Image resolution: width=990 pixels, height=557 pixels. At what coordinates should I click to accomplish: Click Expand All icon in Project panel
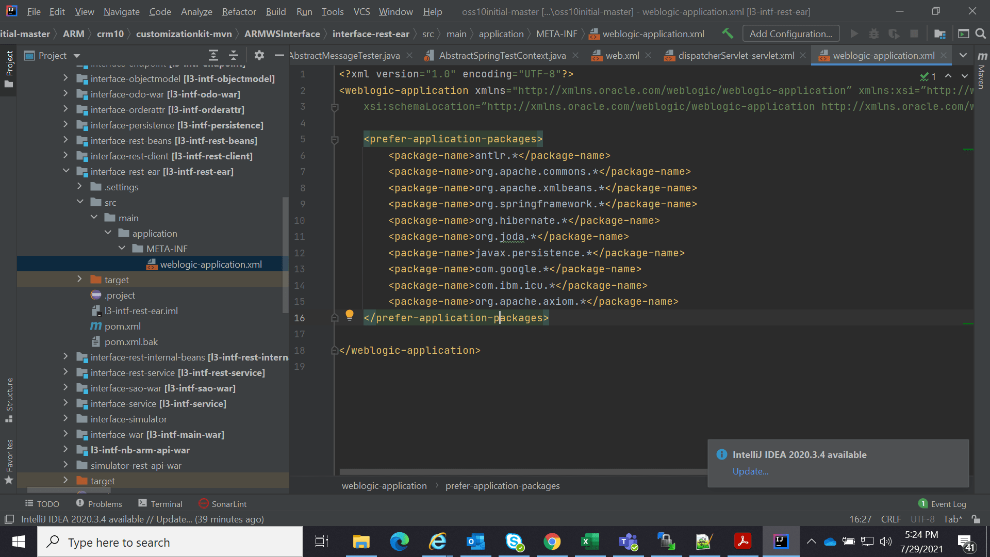point(213,55)
